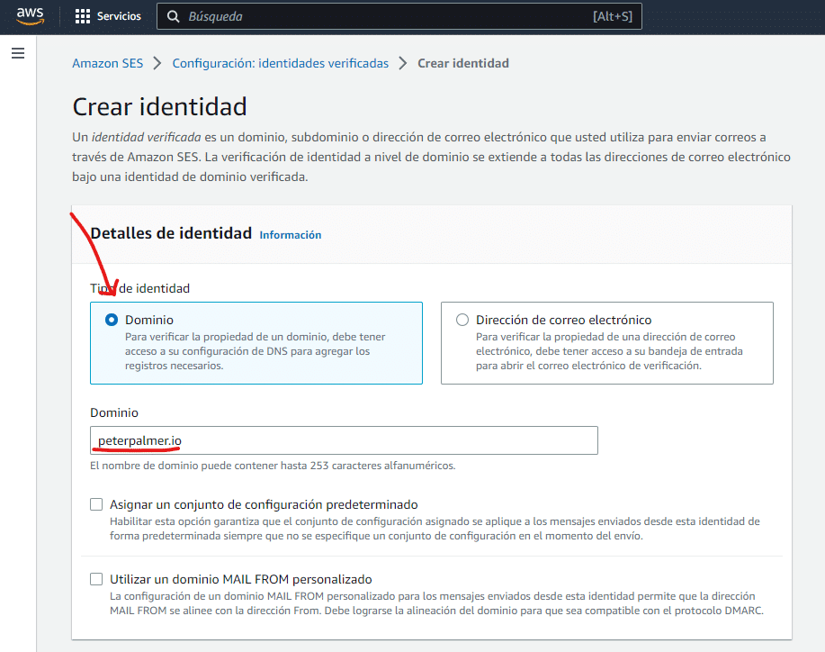Click the AWS logo home icon
825x652 pixels.
[30, 16]
